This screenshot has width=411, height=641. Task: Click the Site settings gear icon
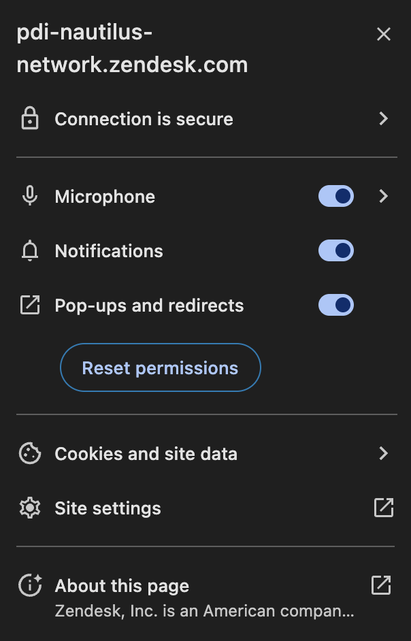pos(30,508)
